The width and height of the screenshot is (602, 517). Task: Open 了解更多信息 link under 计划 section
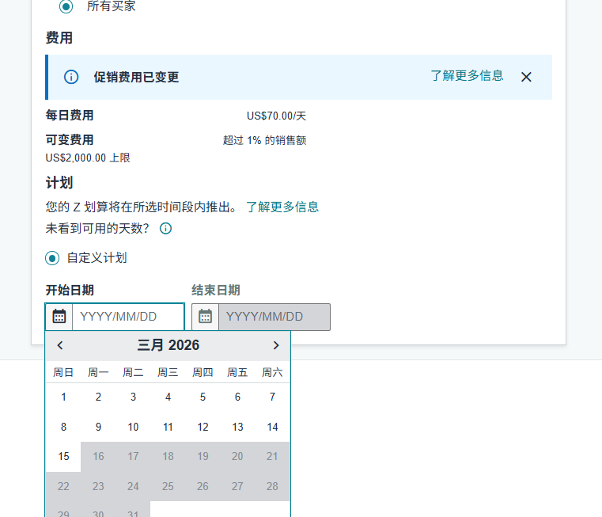pos(282,207)
